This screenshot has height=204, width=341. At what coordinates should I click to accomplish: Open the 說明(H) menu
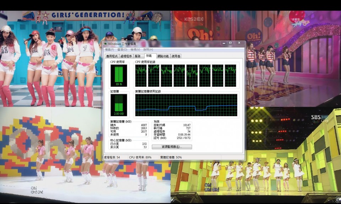point(148,50)
